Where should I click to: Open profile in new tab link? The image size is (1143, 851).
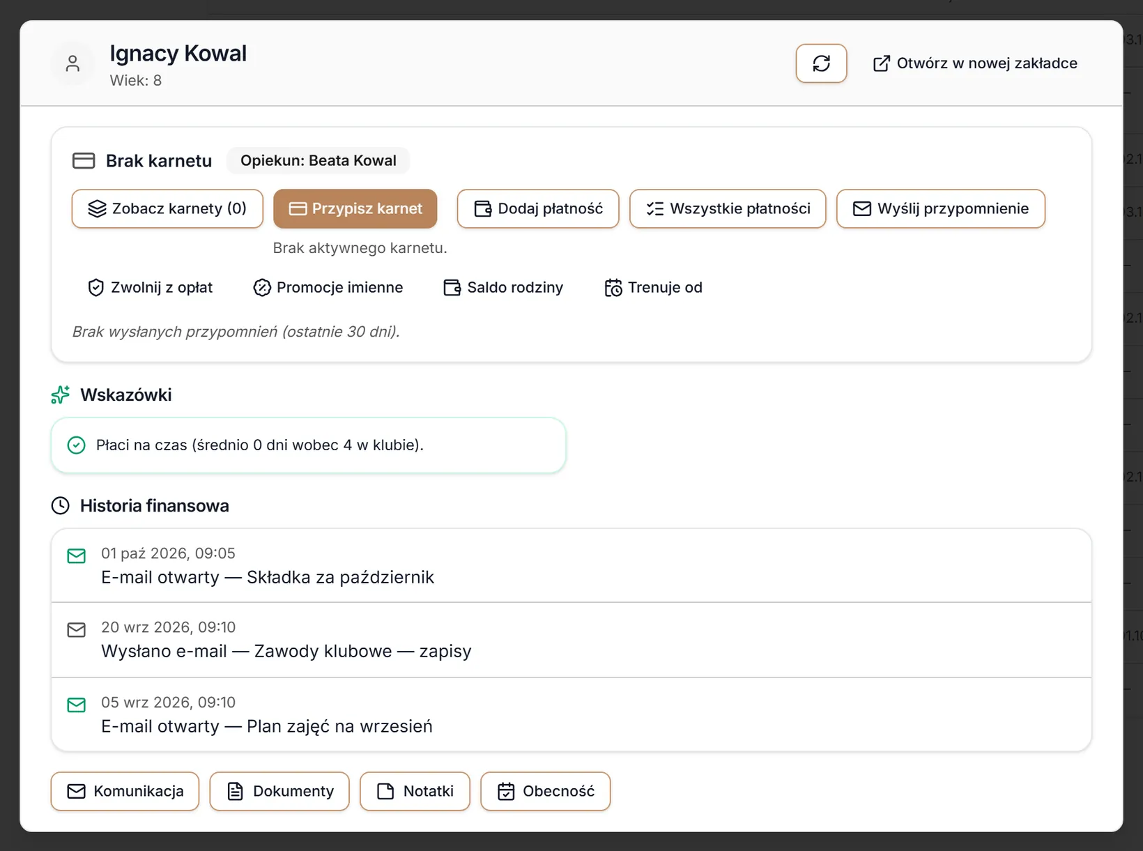(x=975, y=63)
